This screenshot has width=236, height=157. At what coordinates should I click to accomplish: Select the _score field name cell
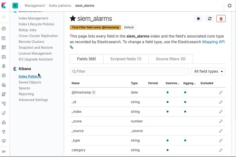(x=77, y=121)
